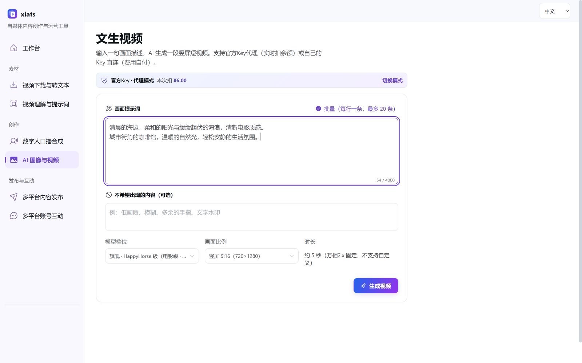The image size is (582, 363).
Task: Click the download icon beside 视频下载与转文本
Action: pyautogui.click(x=14, y=85)
